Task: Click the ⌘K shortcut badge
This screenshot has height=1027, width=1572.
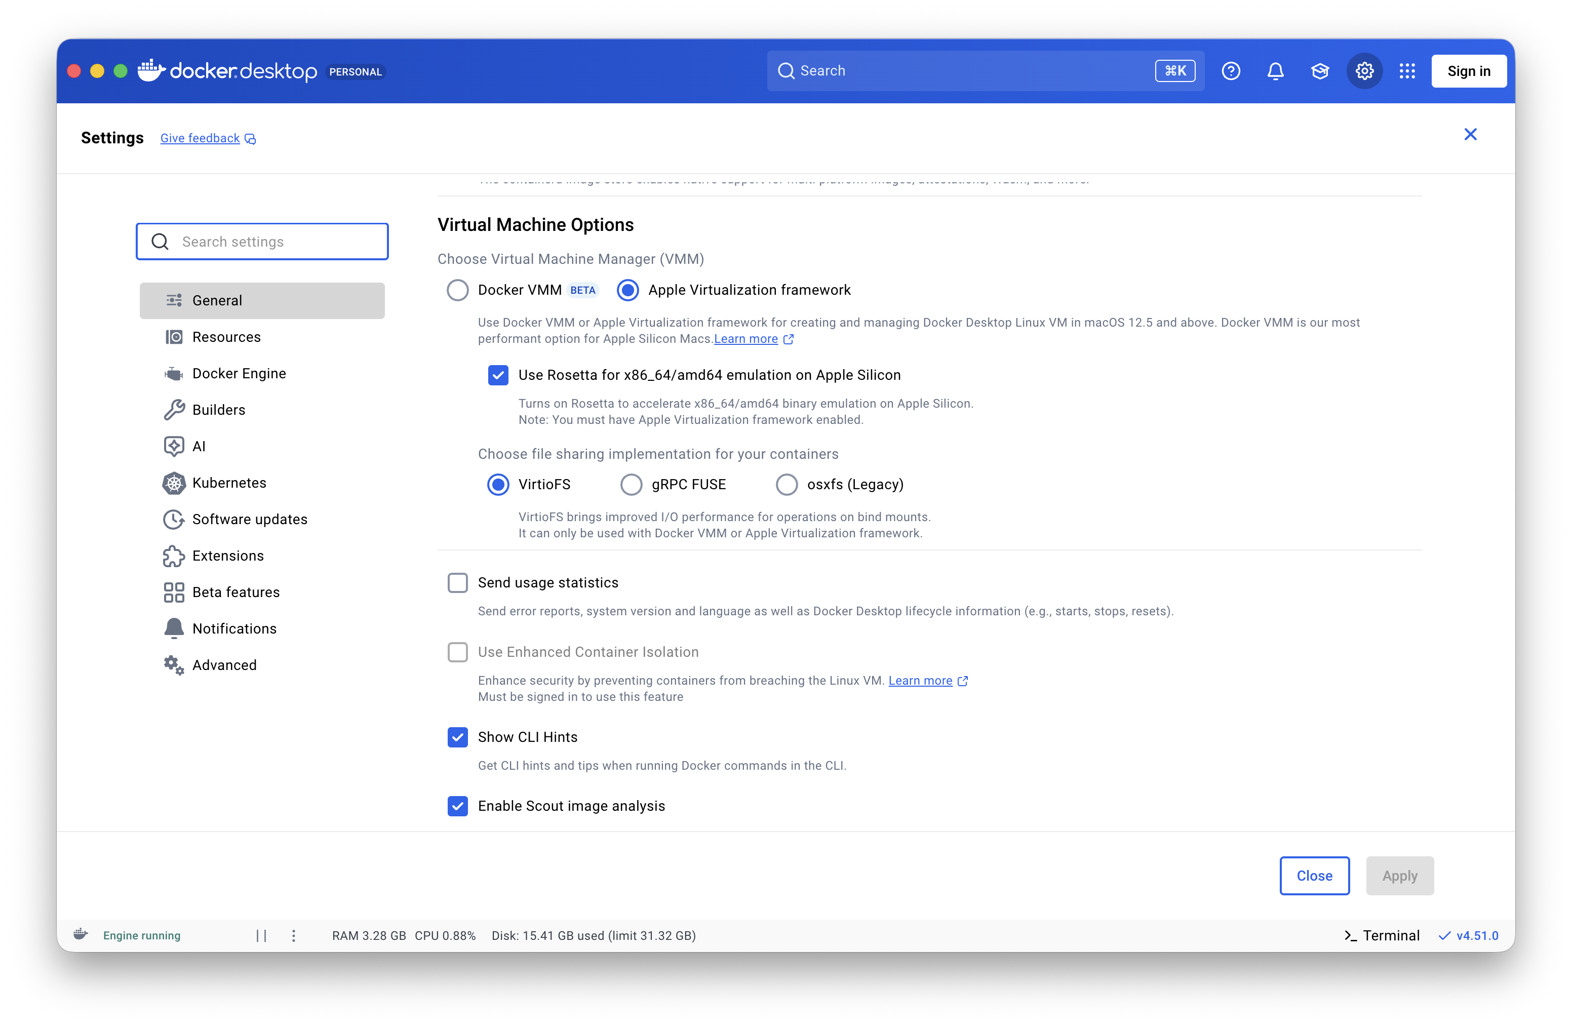Action: 1175,71
